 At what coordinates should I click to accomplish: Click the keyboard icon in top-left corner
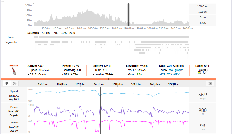click(3, 2)
